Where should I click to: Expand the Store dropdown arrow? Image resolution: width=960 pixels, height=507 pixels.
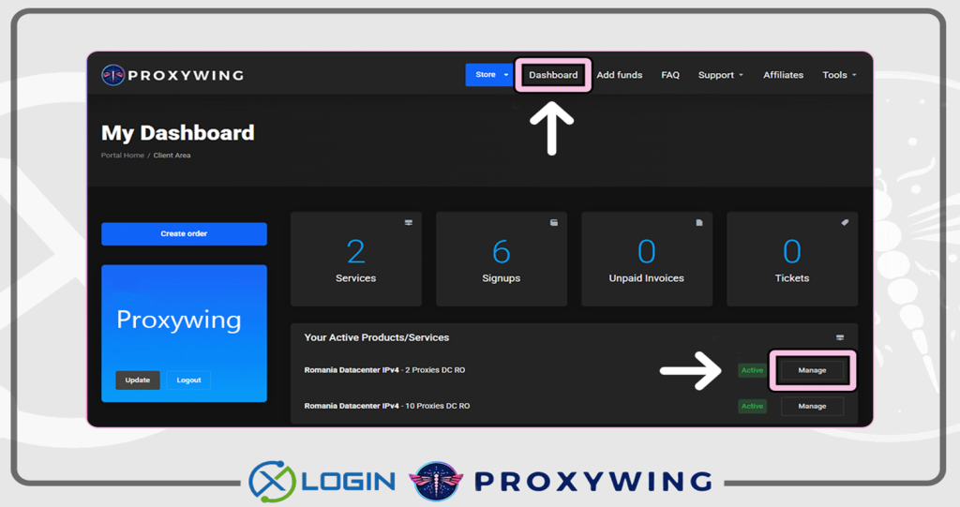(506, 75)
